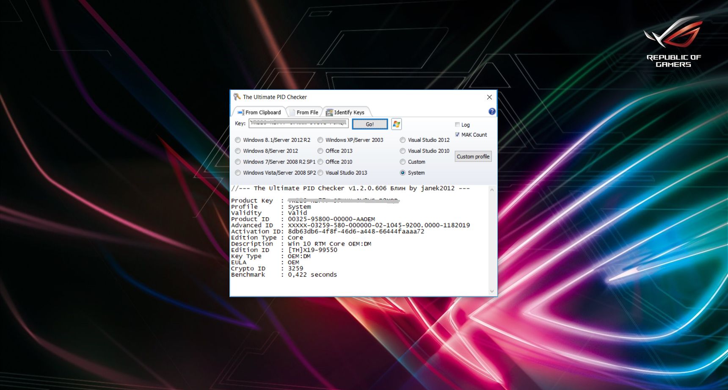
Task: Click the Key Type value 'OEM:DM'
Action: coord(299,256)
